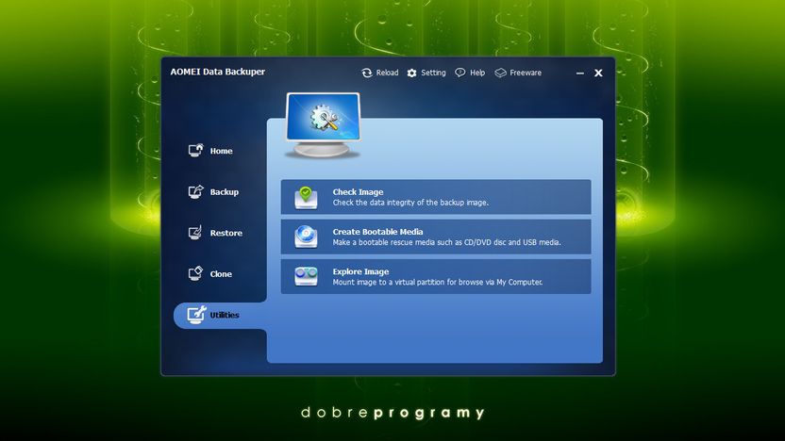Click the Create Bootable Media disc icon
Viewport: 785px width, 441px height.
tap(306, 237)
